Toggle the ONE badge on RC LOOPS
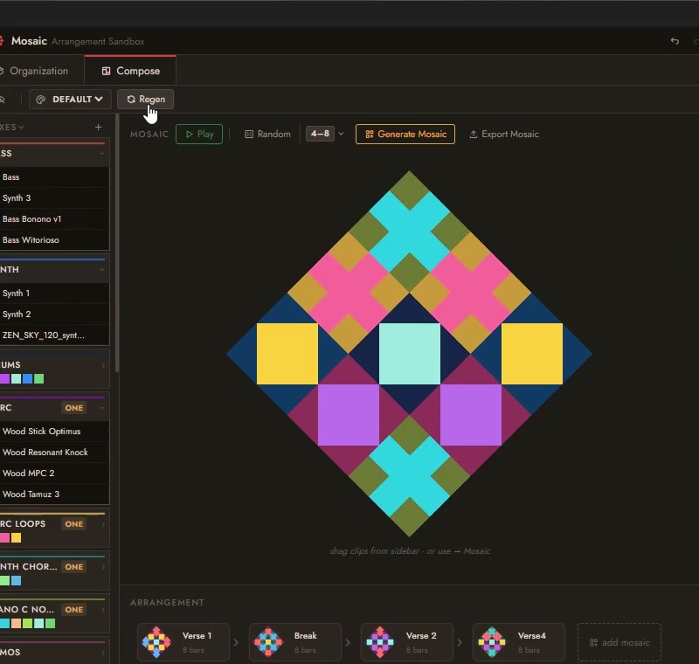Image resolution: width=699 pixels, height=664 pixels. 74,524
